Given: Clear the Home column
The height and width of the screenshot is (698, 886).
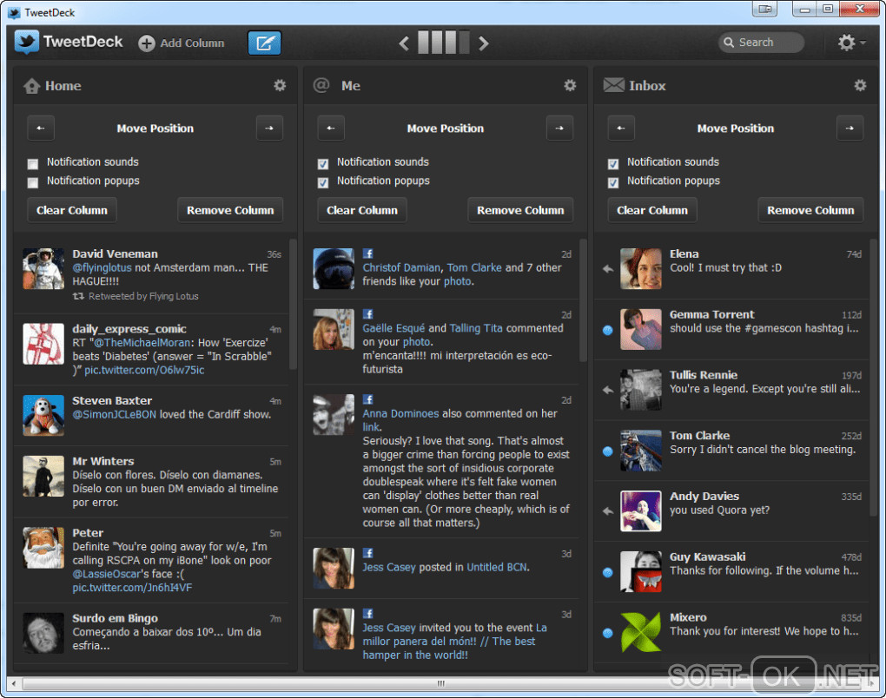Looking at the screenshot, I should pos(72,210).
